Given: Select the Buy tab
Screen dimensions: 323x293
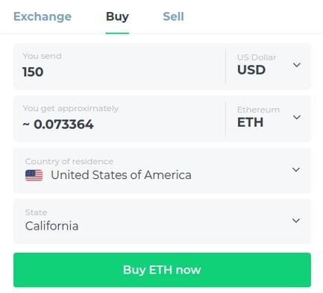Looking at the screenshot, I should [x=117, y=17].
